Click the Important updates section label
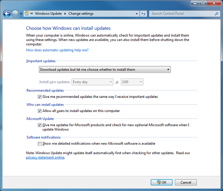 pyautogui.click(x=41, y=61)
